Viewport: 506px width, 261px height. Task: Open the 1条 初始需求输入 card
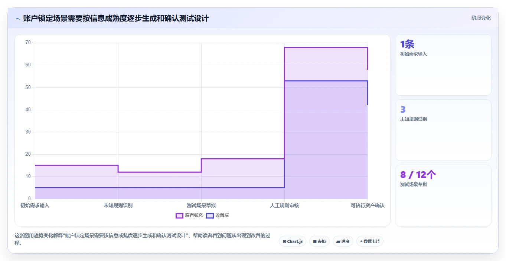pyautogui.click(x=443, y=65)
